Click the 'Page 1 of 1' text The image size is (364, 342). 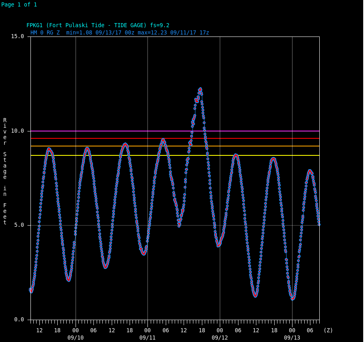(19, 4)
